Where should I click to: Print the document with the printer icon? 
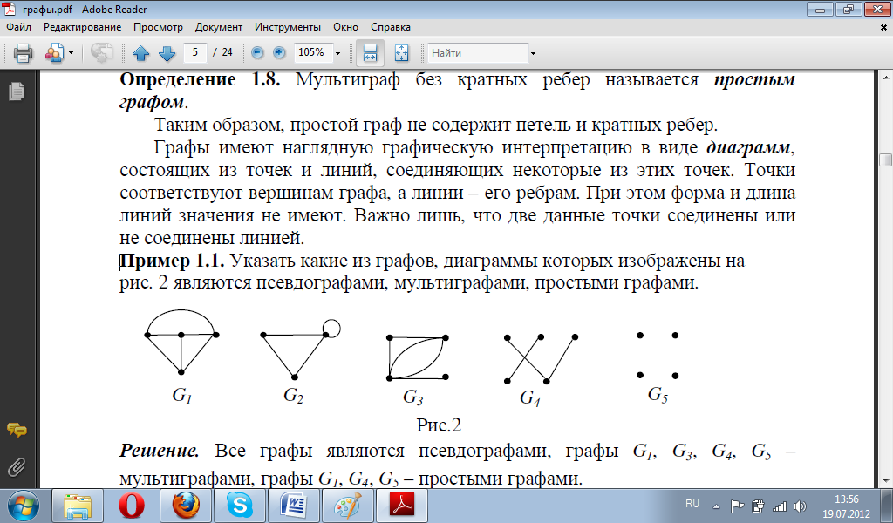click(x=24, y=53)
